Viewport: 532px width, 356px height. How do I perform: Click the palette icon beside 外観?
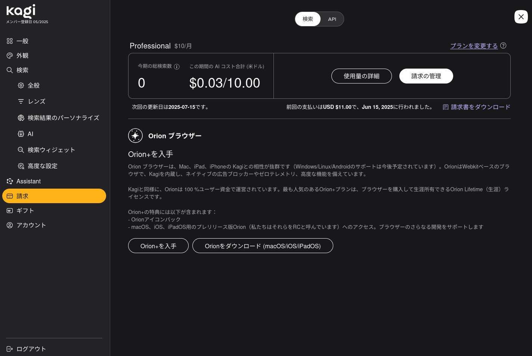coord(10,56)
